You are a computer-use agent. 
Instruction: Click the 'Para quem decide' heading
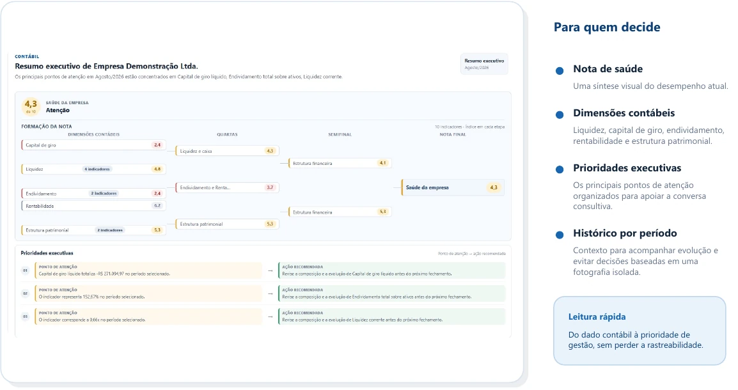tap(607, 27)
